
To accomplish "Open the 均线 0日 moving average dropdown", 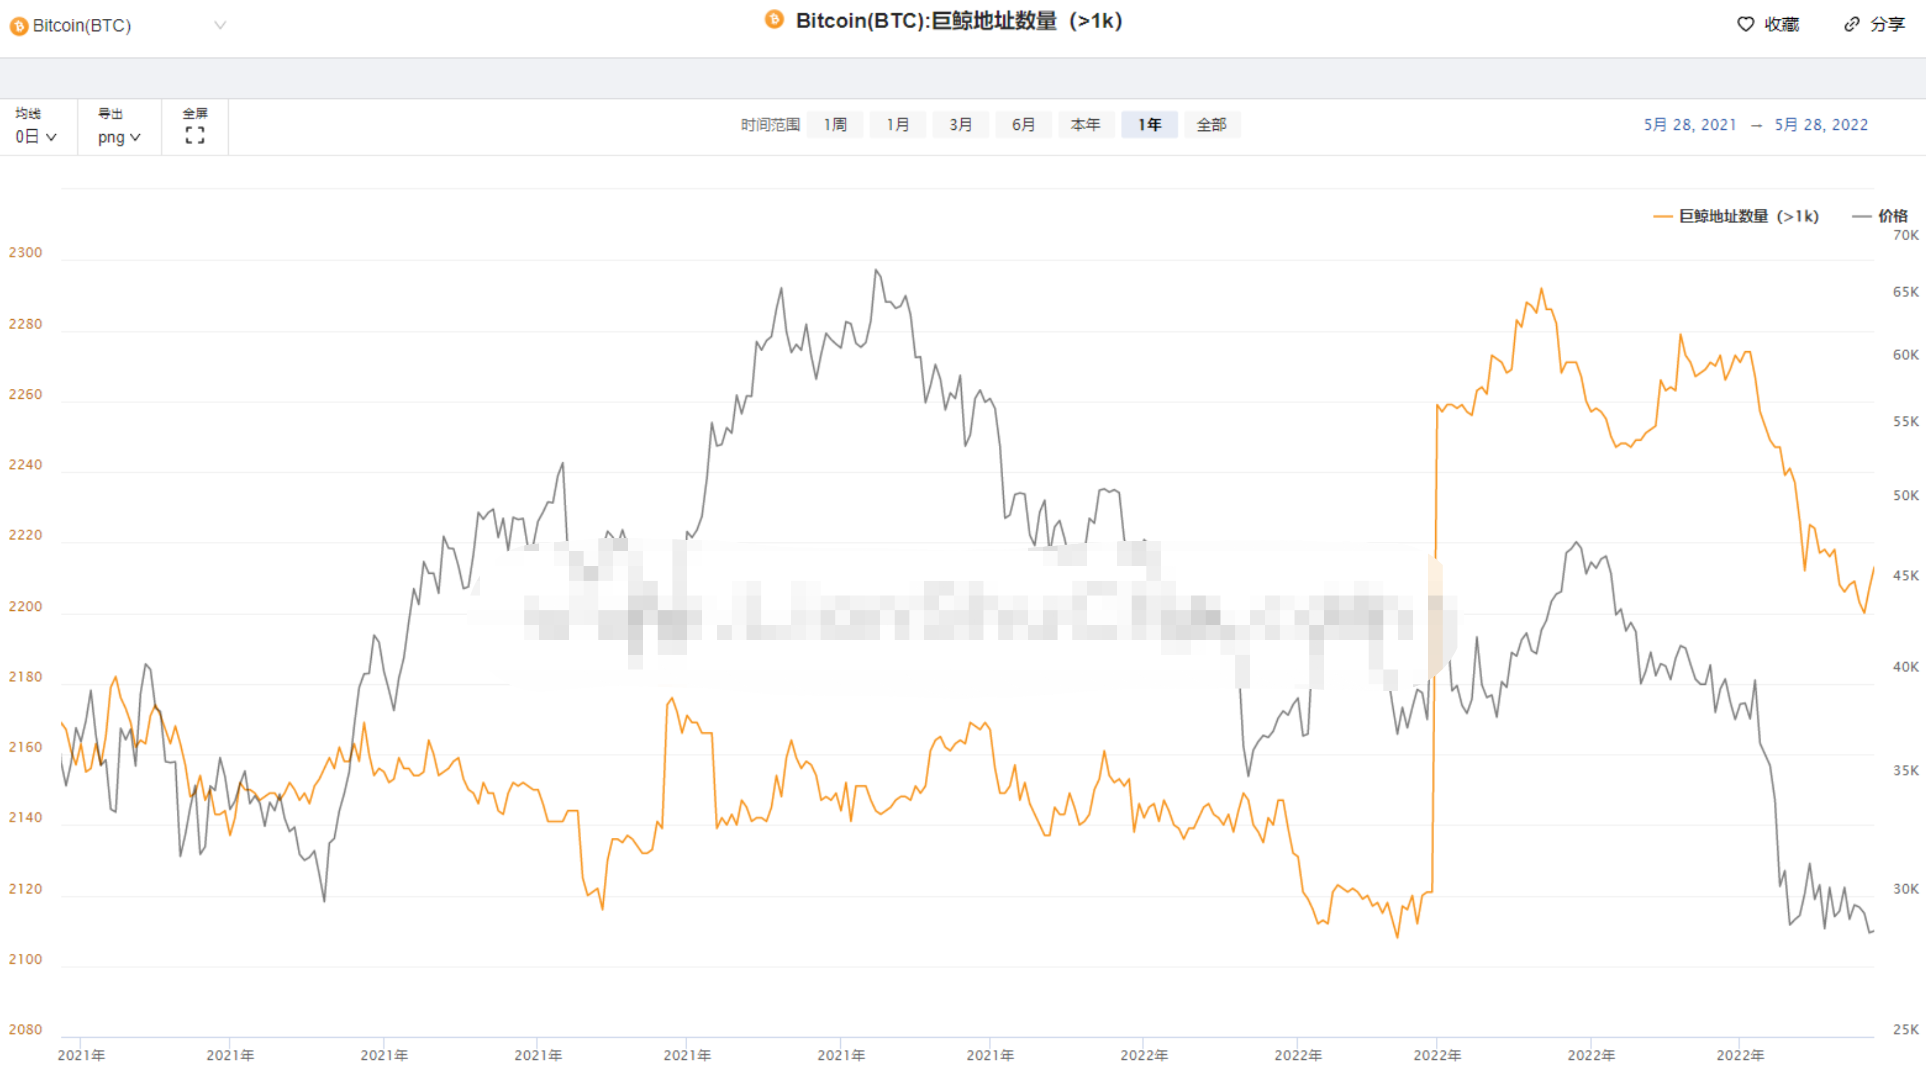I will [36, 137].
